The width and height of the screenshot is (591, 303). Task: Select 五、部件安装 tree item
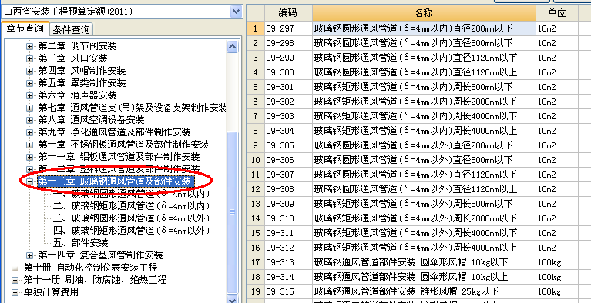[x=81, y=243]
